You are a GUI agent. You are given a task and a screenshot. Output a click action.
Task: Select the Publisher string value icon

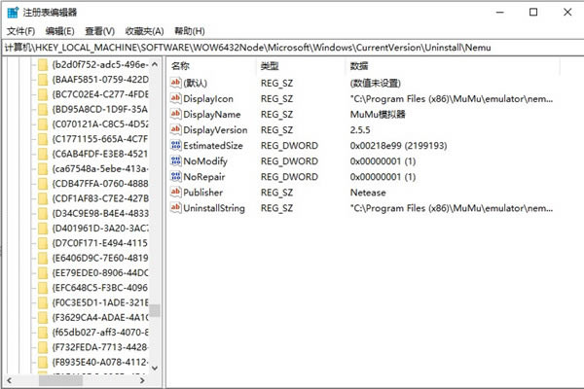tap(175, 193)
